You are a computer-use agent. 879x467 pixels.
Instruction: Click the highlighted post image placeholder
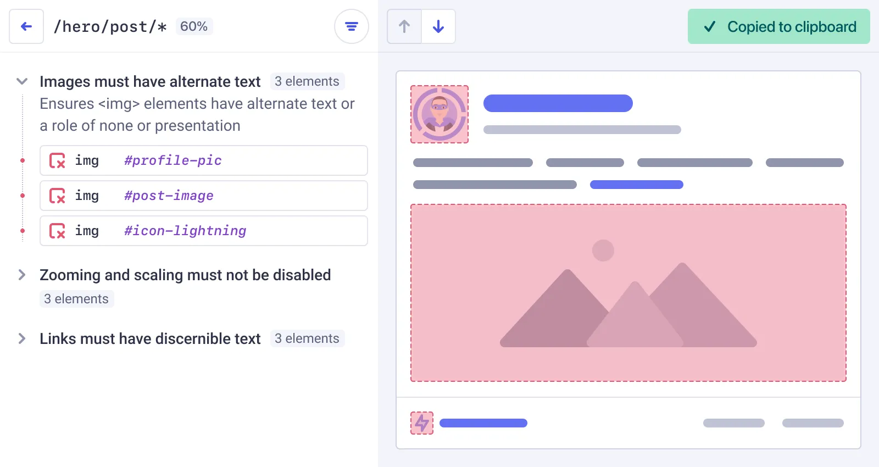coord(628,293)
